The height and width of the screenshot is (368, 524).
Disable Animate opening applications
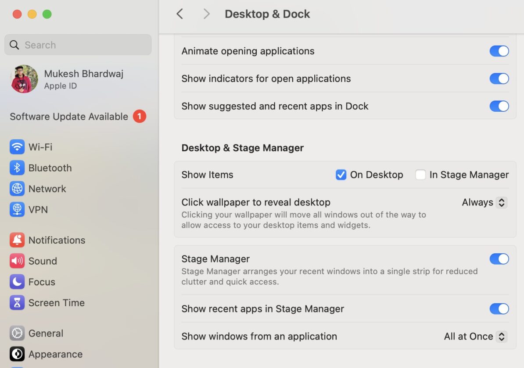[499, 51]
